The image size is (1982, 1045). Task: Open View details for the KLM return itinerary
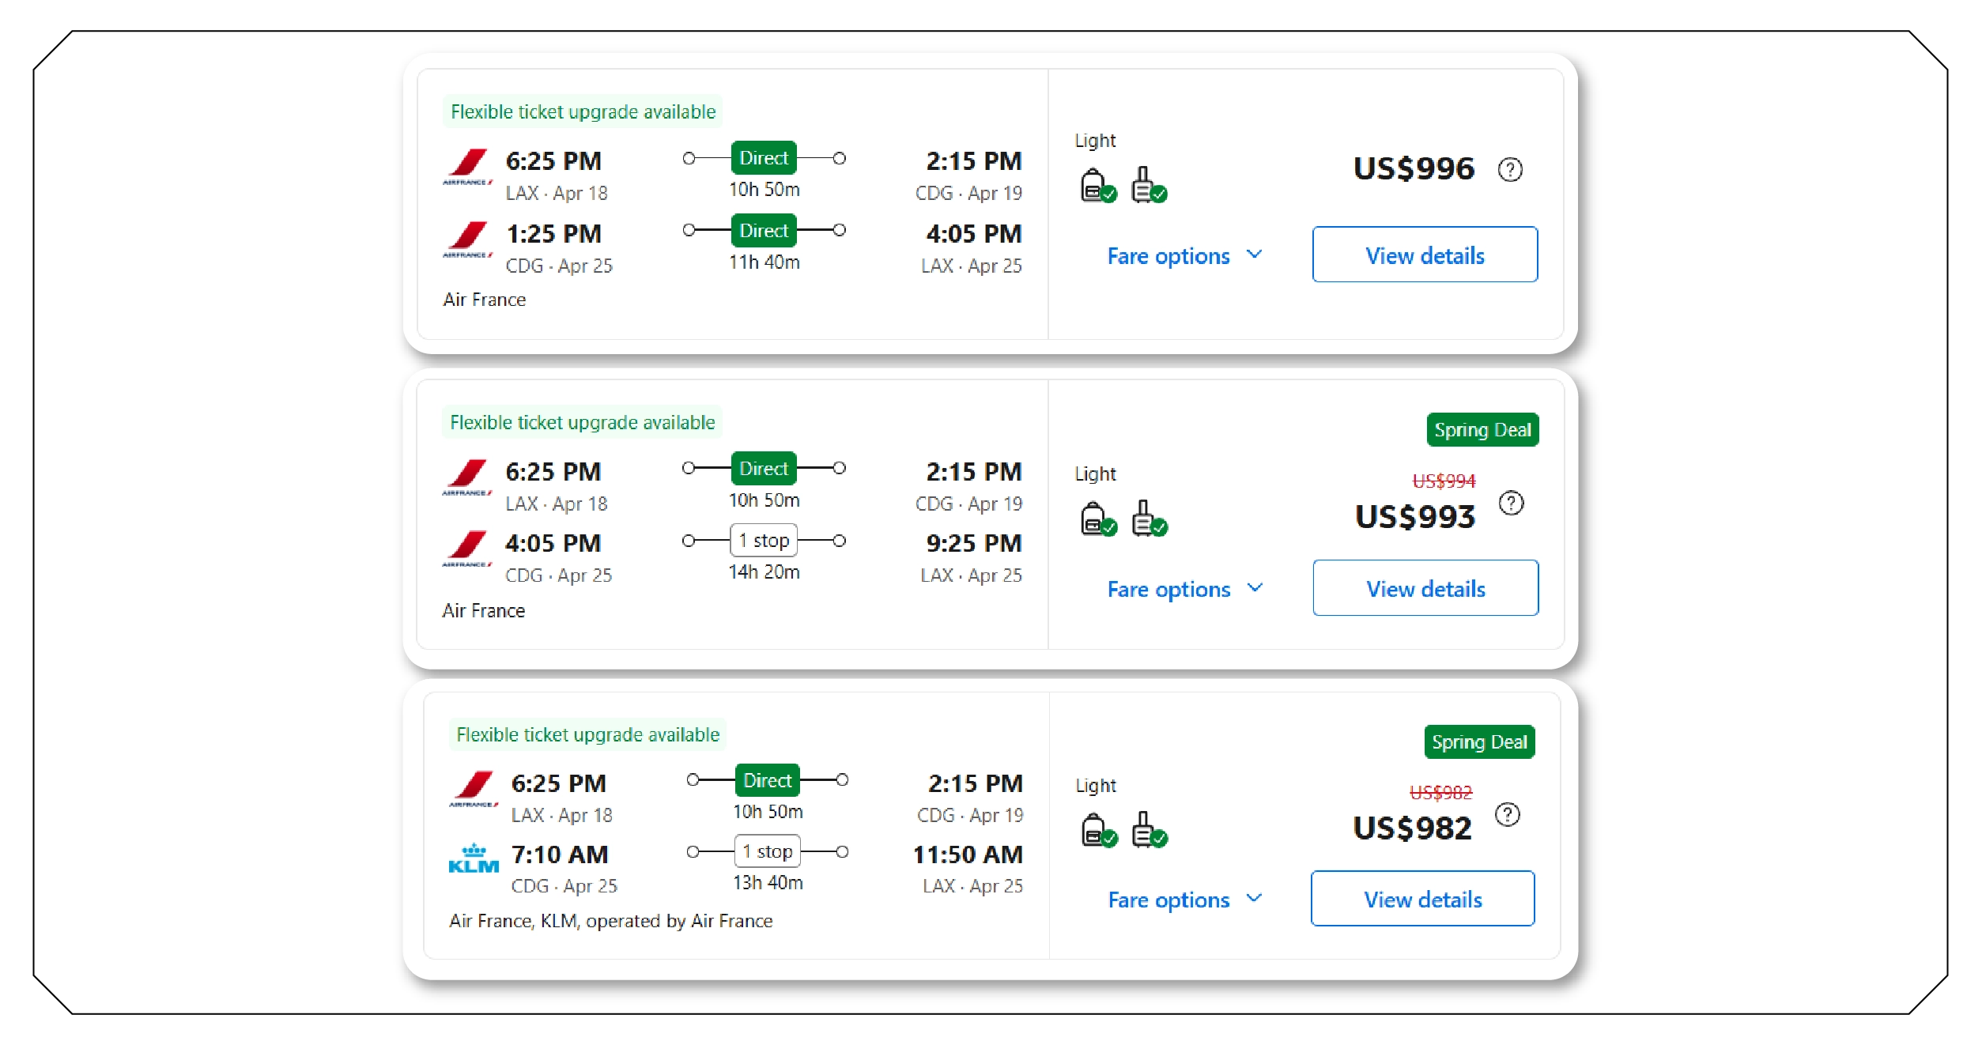click(1421, 899)
